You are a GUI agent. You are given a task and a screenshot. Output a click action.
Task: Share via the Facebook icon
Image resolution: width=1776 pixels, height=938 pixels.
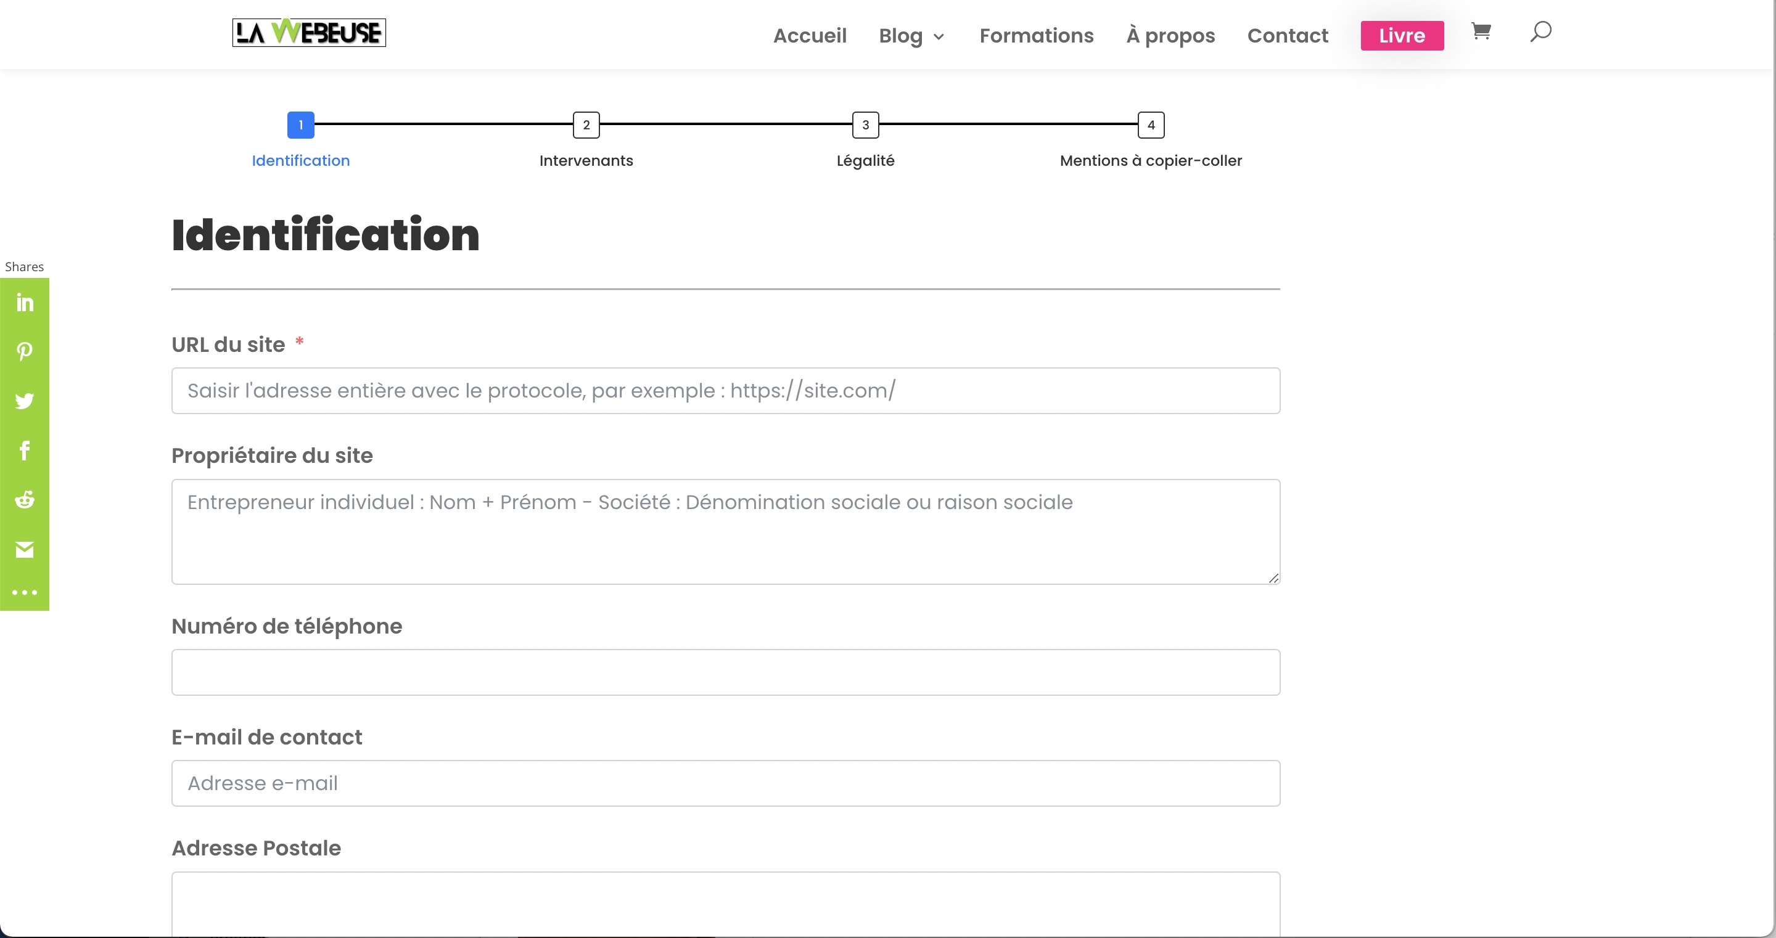pos(25,451)
